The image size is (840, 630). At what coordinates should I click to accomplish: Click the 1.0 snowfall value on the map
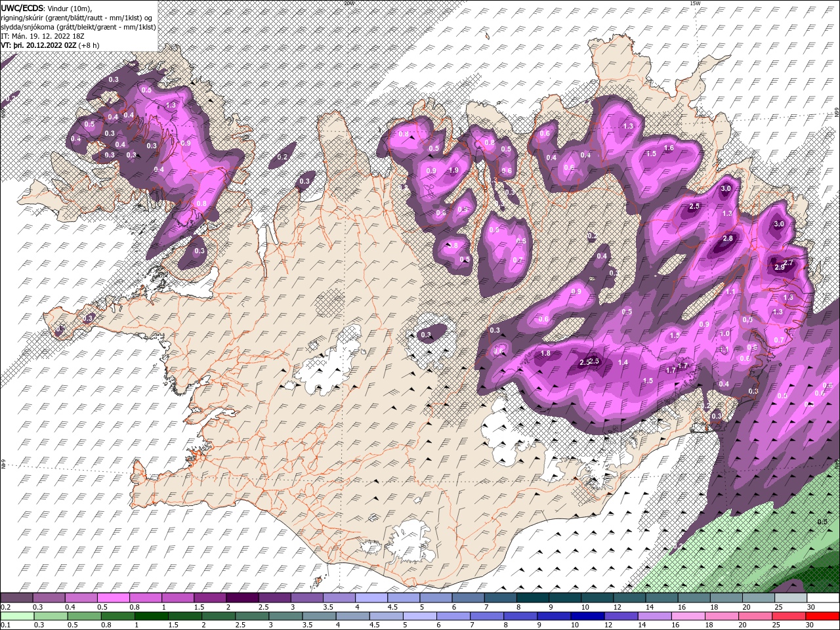[724, 333]
